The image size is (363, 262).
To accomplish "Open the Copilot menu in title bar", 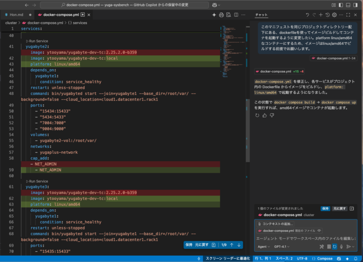I will pyautogui.click(x=216, y=5).
